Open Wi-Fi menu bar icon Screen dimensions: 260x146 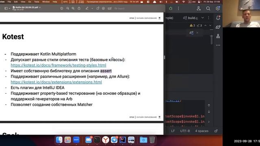[184, 2]
